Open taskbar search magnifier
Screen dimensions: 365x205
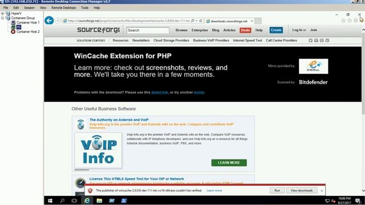coord(62,200)
